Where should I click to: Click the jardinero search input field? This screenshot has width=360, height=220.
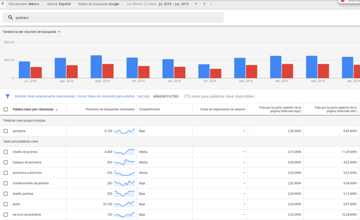113,18
